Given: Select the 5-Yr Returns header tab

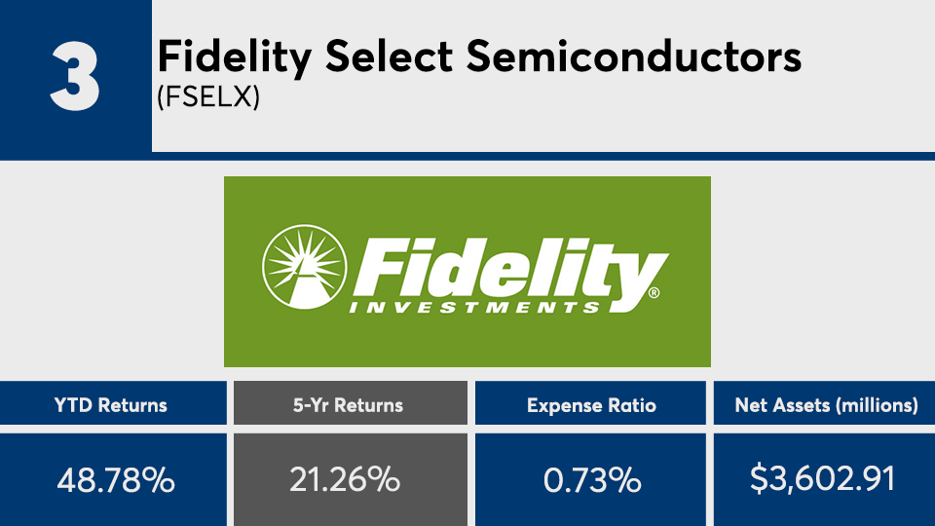Looking at the screenshot, I should 351,404.
